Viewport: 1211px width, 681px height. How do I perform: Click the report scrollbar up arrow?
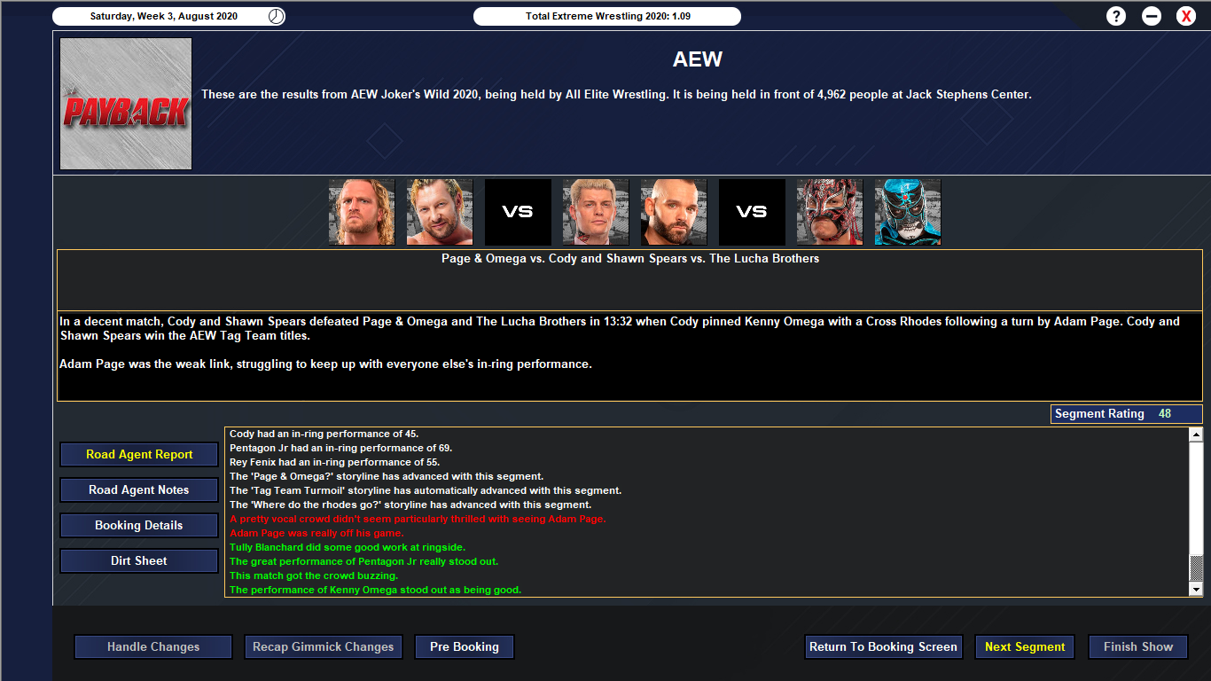coord(1195,434)
